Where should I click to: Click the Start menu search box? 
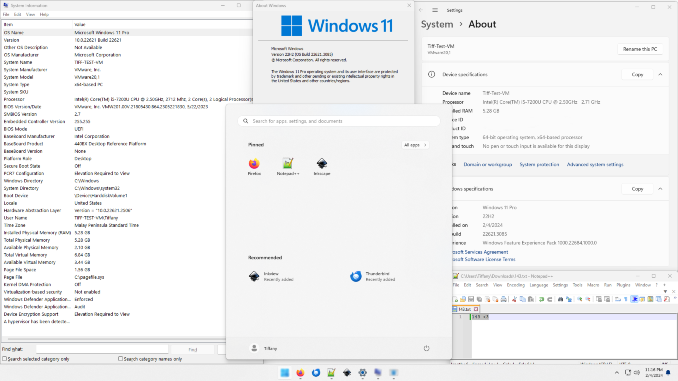(338, 121)
